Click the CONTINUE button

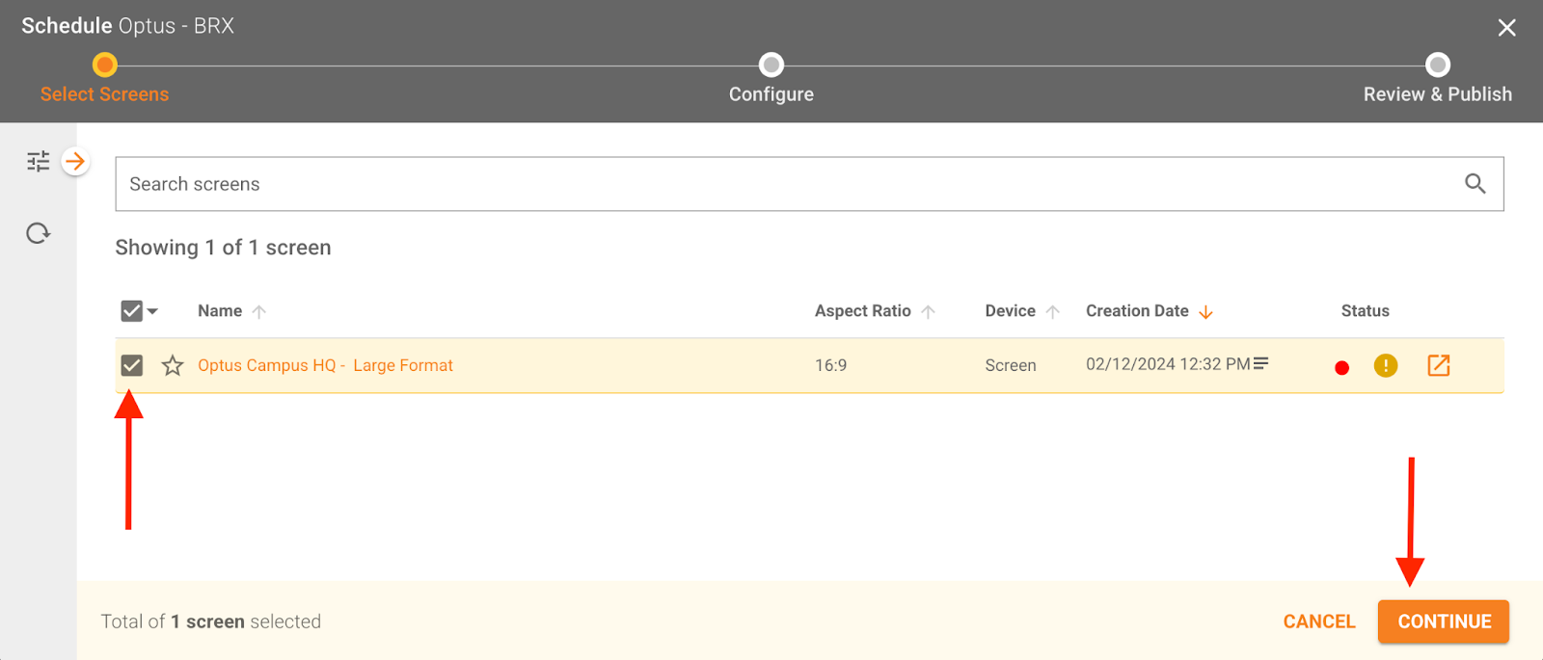click(1443, 621)
